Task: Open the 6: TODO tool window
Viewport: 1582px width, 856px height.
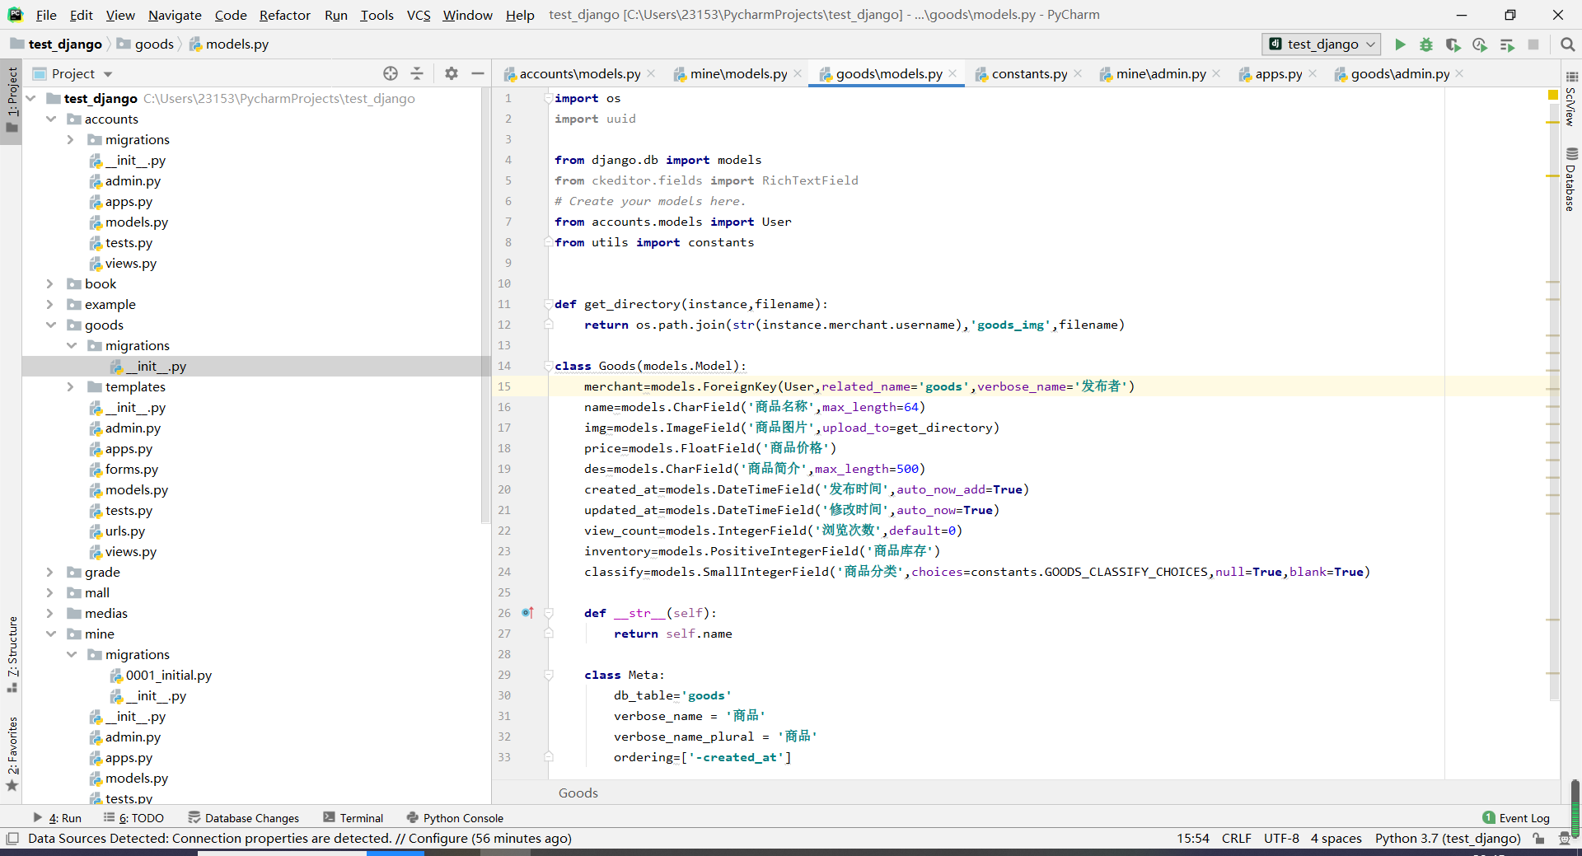Action: click(133, 818)
